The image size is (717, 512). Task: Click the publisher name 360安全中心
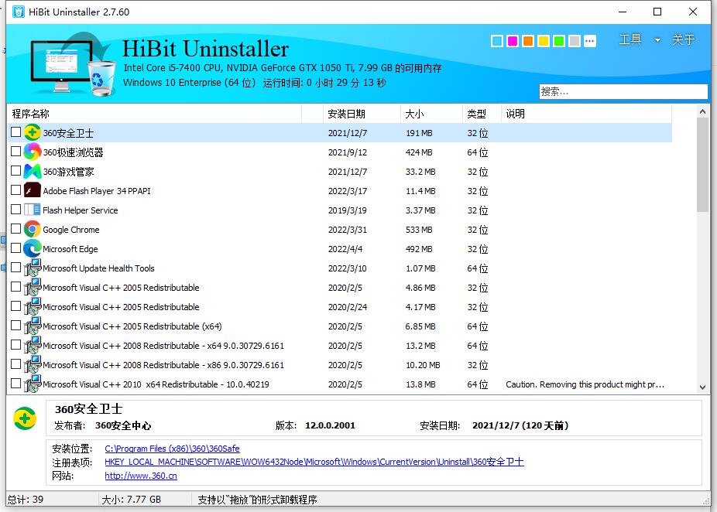point(123,425)
